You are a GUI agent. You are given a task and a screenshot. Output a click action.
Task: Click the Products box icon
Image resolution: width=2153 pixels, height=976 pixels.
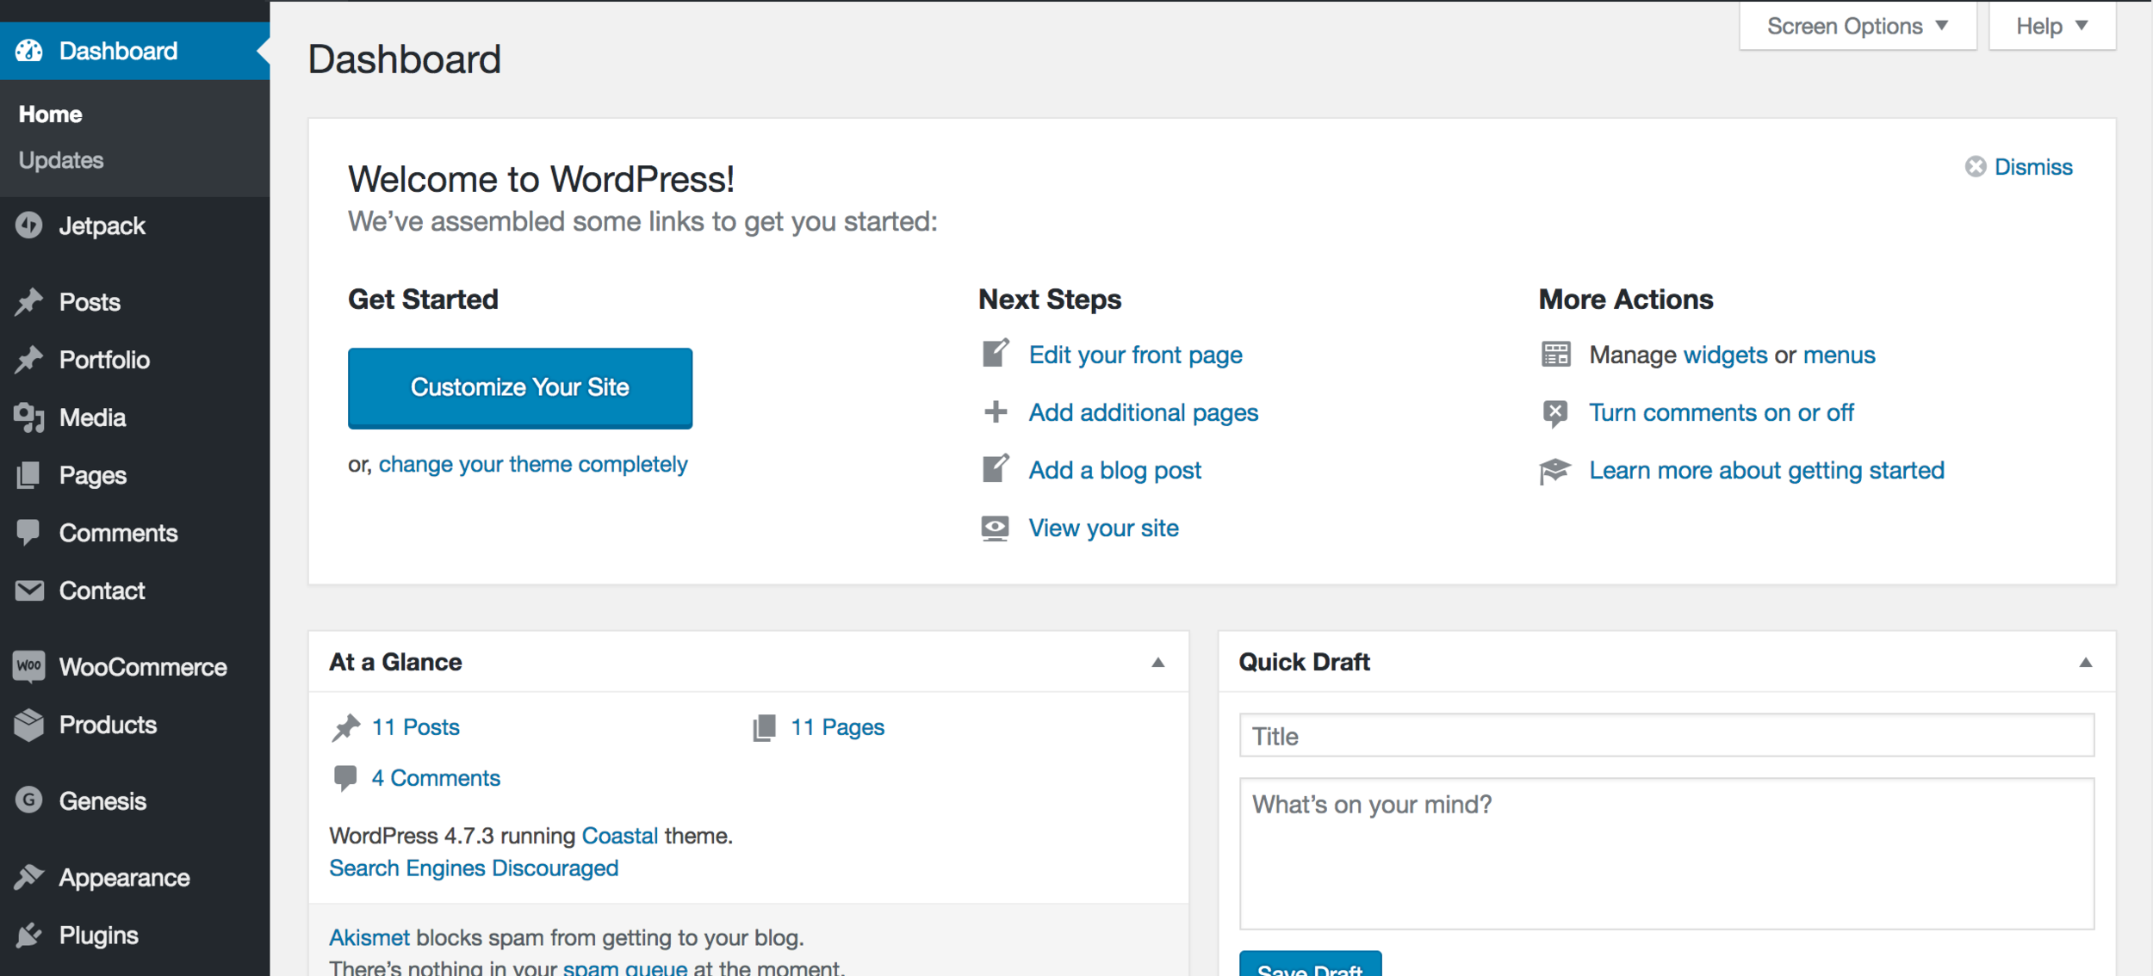pos(29,725)
